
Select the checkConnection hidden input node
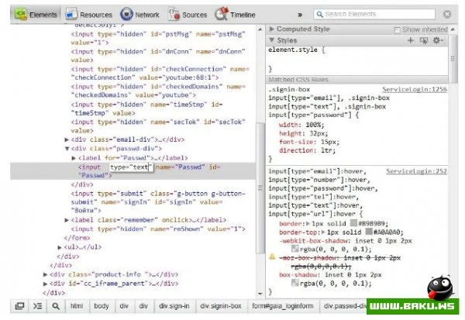[160, 73]
